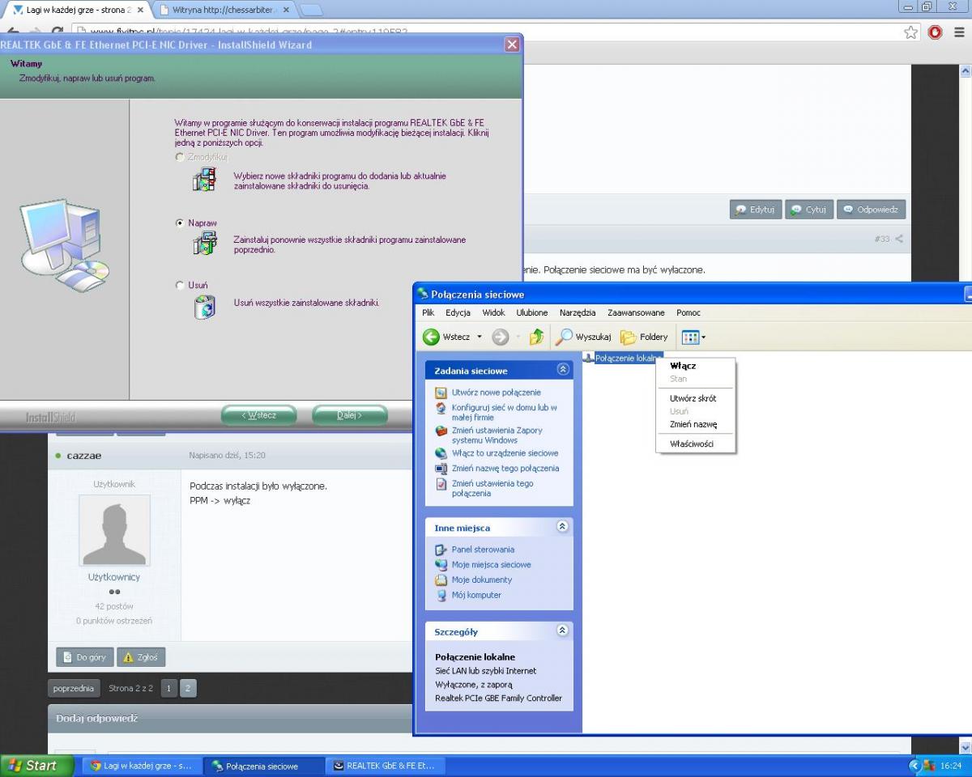Click the Cytuj quote button
Image resolution: width=972 pixels, height=777 pixels.
[808, 210]
